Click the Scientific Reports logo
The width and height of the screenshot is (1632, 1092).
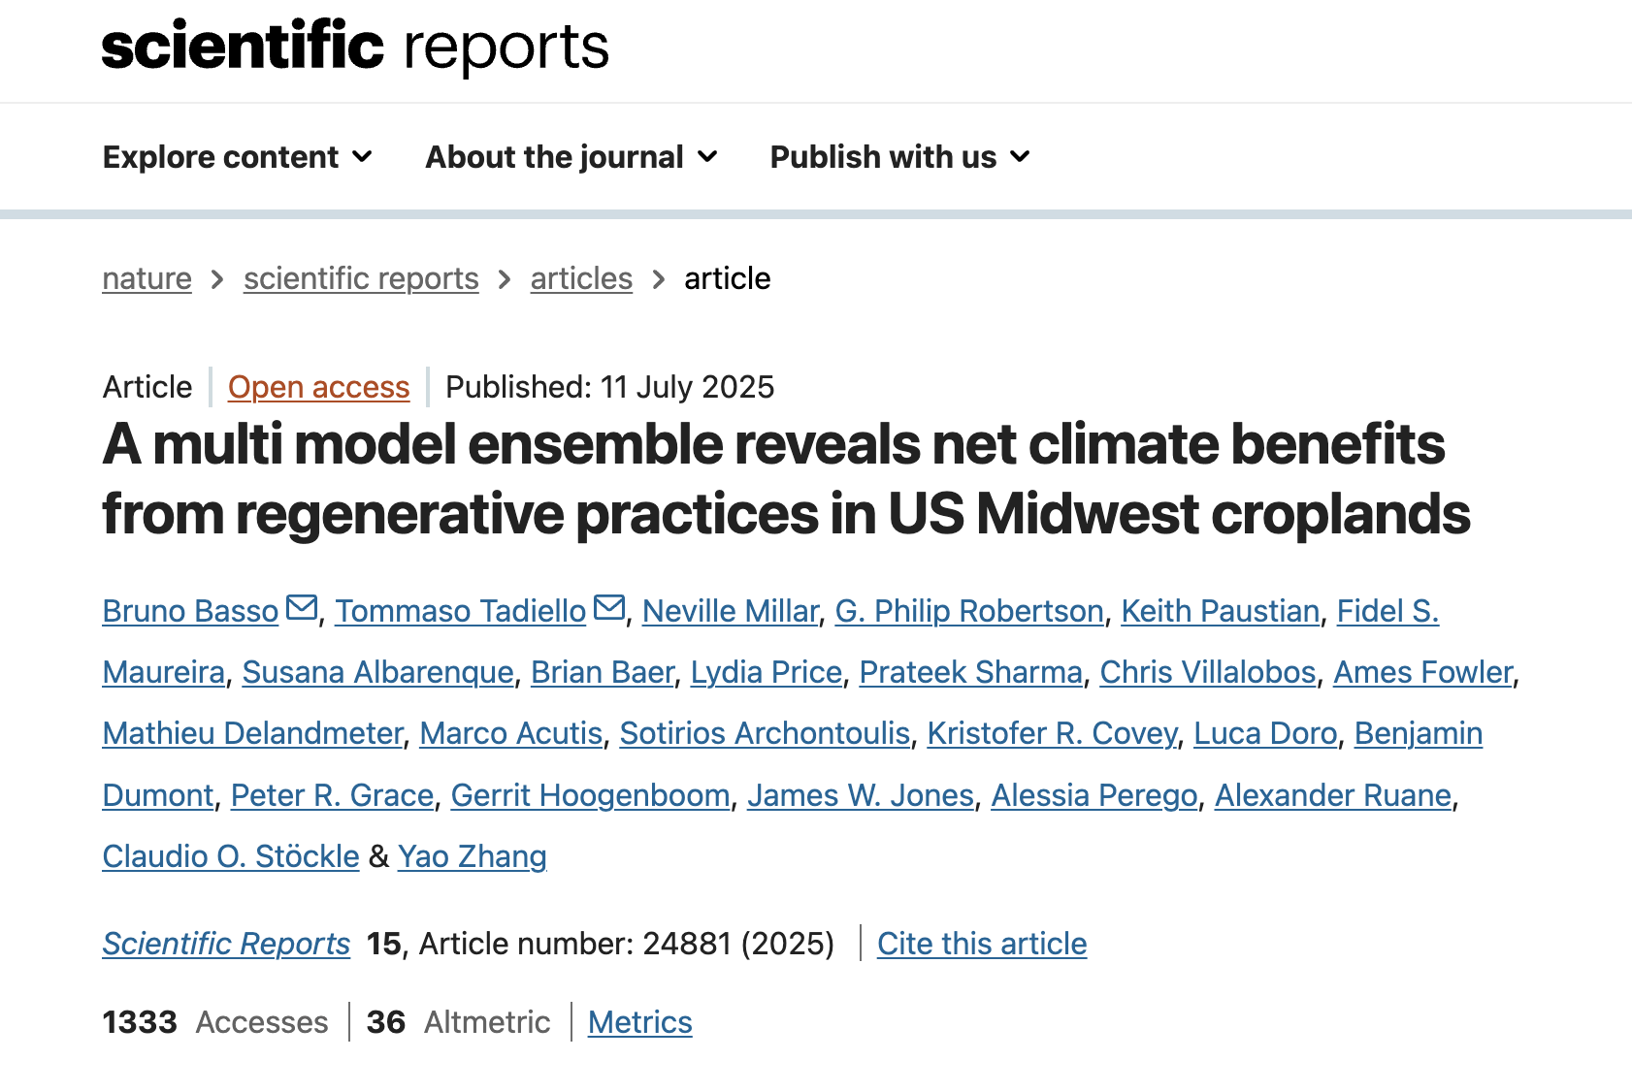355,47
